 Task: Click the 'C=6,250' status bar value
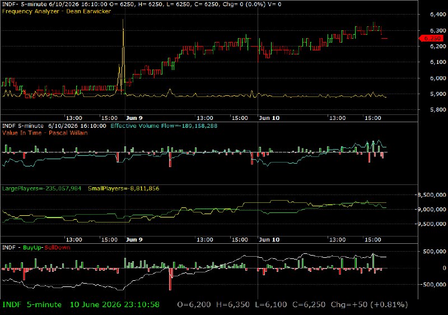309,305
